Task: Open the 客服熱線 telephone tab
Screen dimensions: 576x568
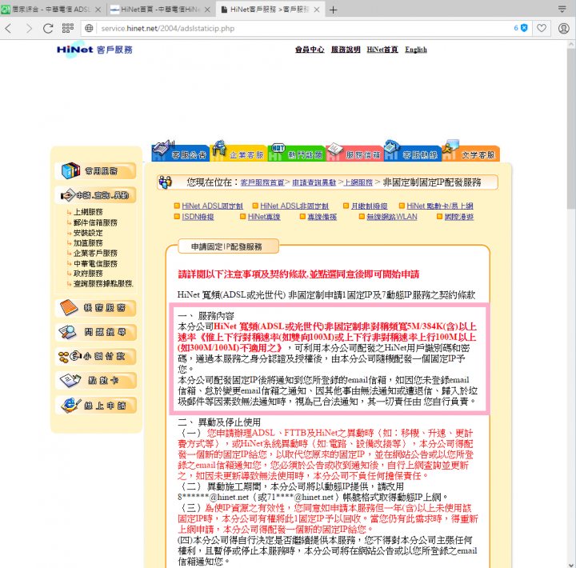Action: point(413,151)
